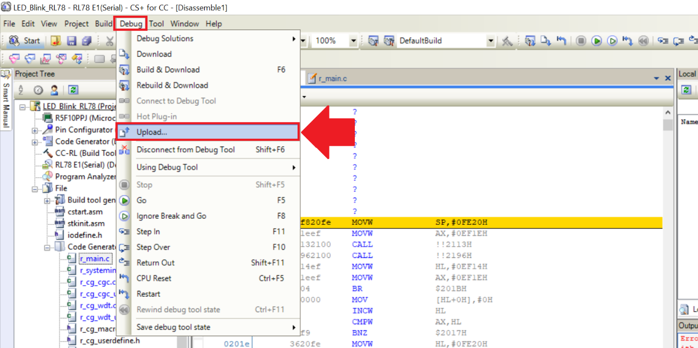The height and width of the screenshot is (348, 698).
Task: Open the DefaultBuild configuration dropdown
Action: (x=491, y=41)
